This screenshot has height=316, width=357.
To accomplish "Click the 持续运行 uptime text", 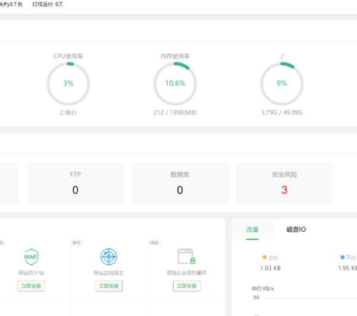I will click(x=48, y=4).
